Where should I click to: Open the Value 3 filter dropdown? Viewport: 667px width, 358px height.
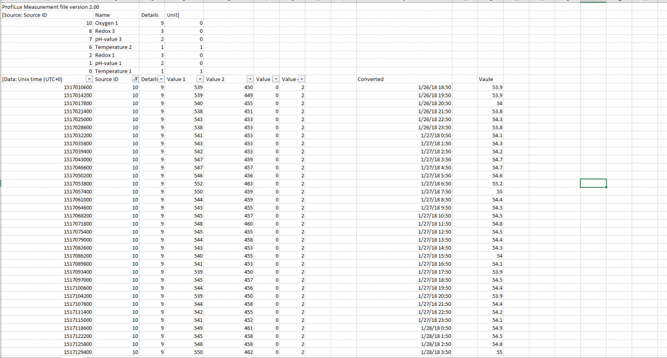(276, 79)
